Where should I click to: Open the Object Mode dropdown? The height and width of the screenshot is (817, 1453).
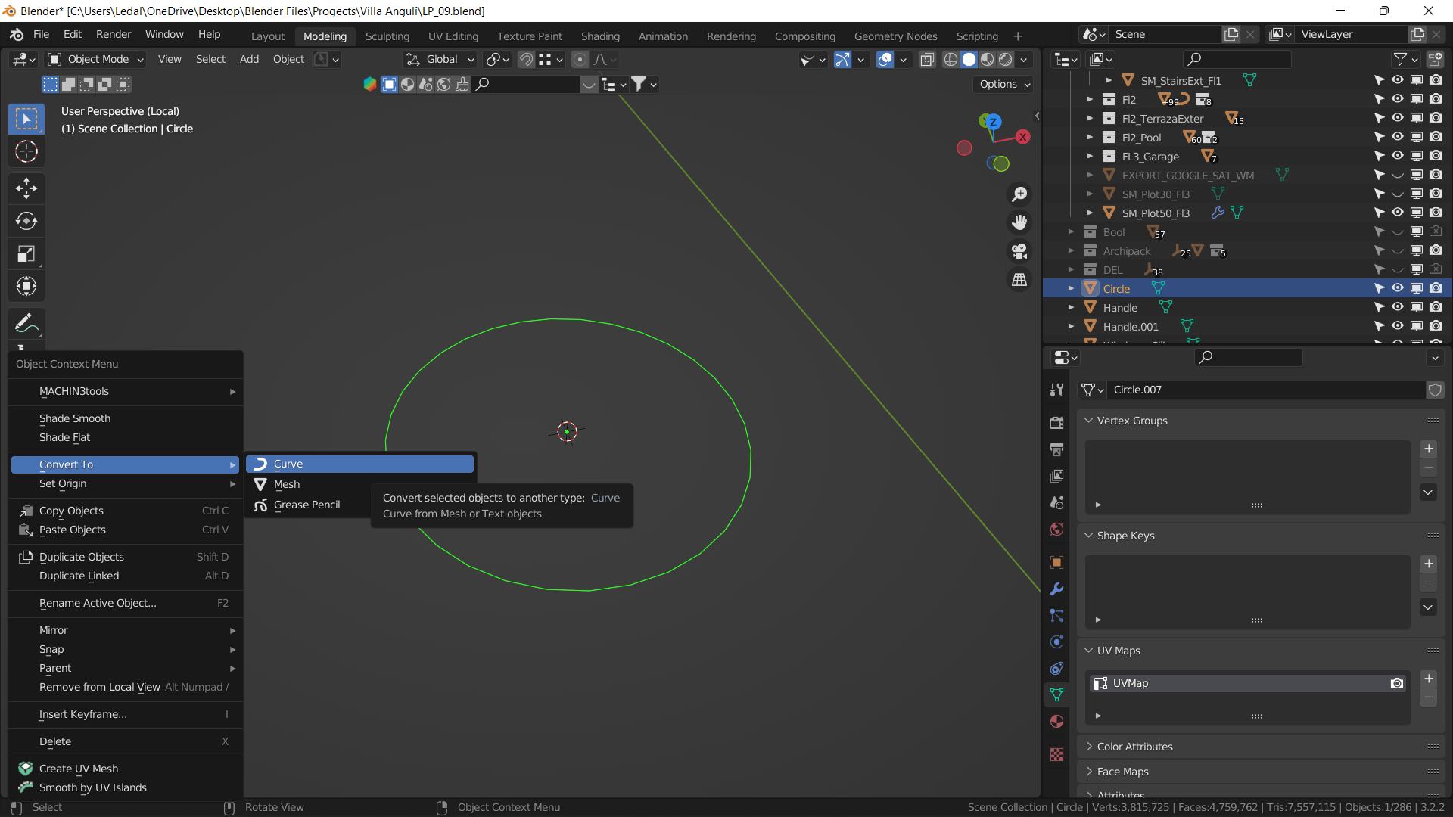(x=96, y=60)
